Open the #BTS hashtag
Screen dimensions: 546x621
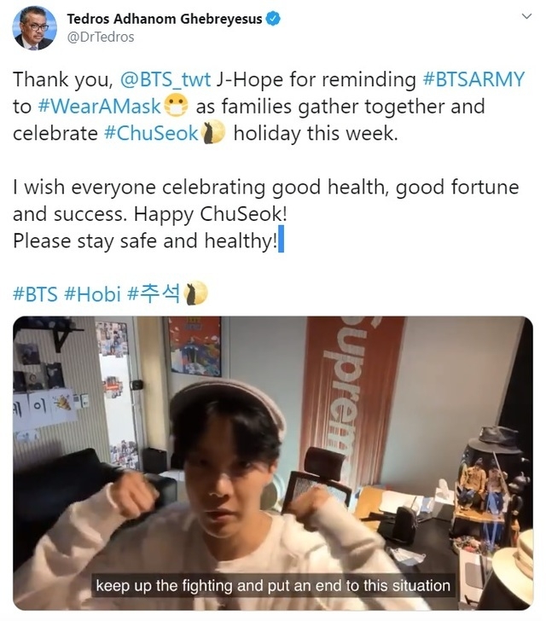point(35,294)
